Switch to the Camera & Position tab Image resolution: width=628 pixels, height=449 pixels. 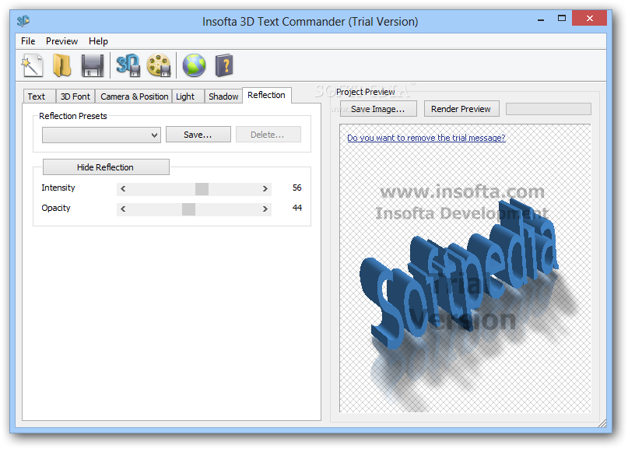(134, 96)
